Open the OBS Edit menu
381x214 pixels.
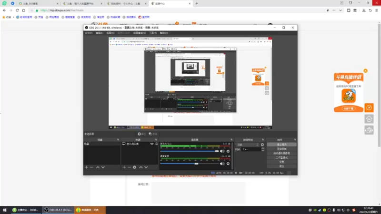point(100,33)
